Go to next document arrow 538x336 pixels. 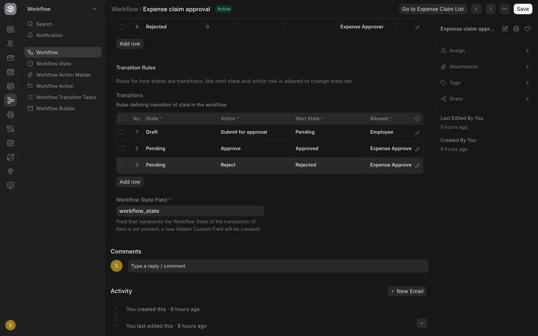tap(490, 9)
